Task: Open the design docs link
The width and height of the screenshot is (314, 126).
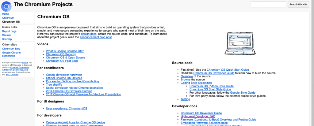Action: click(89, 34)
